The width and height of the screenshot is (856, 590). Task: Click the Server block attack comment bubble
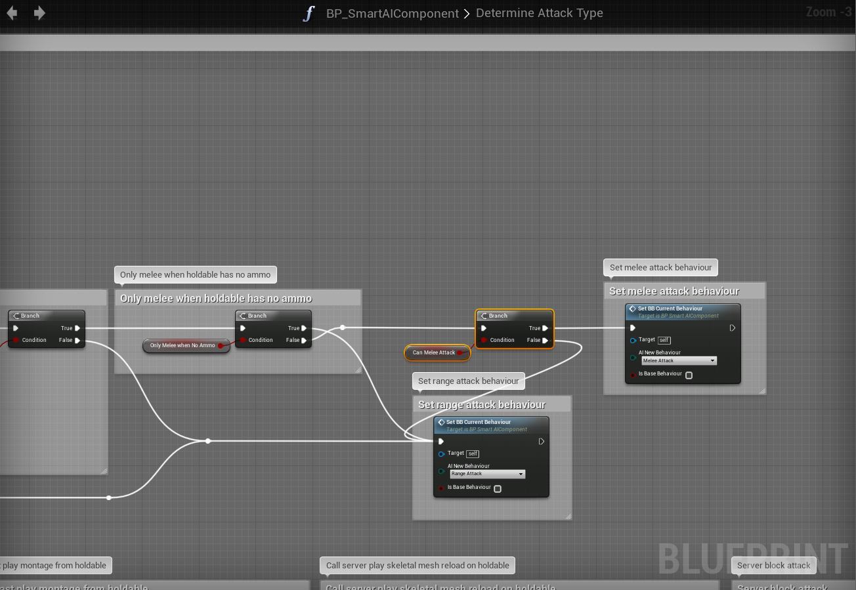tap(773, 565)
